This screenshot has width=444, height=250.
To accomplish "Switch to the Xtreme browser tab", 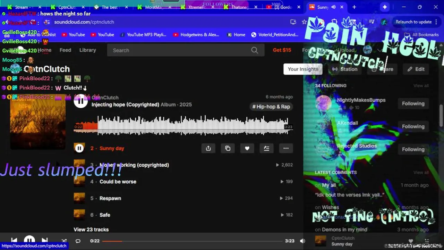I will click(x=197, y=7).
